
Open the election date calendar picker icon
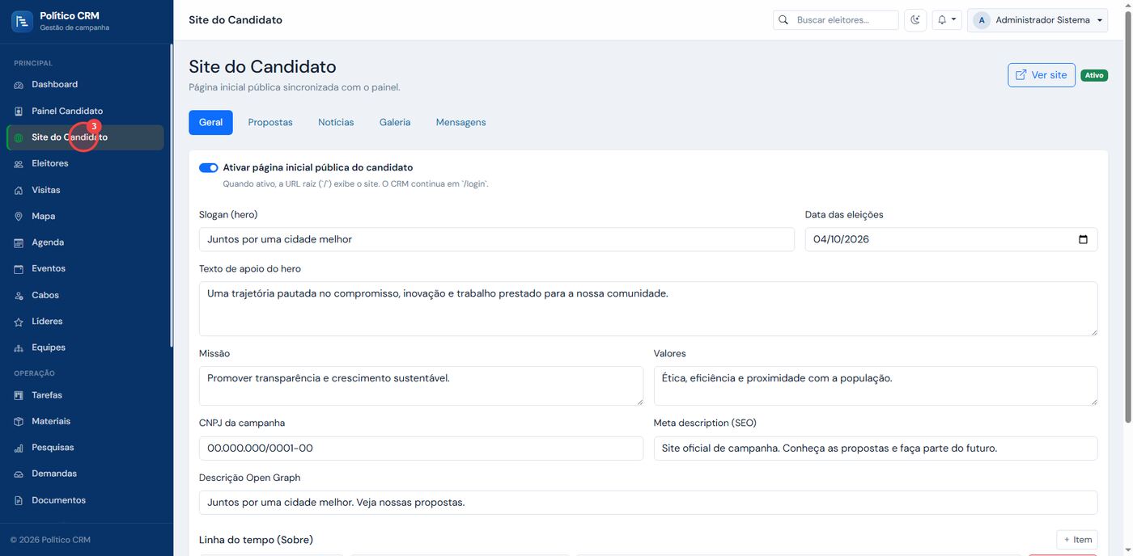[x=1084, y=239]
